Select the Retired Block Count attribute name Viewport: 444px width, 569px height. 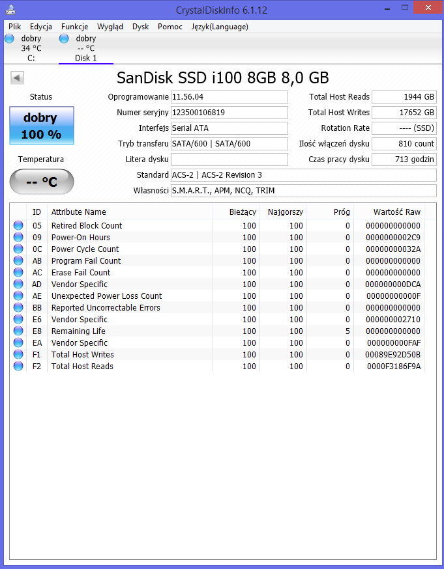click(87, 225)
